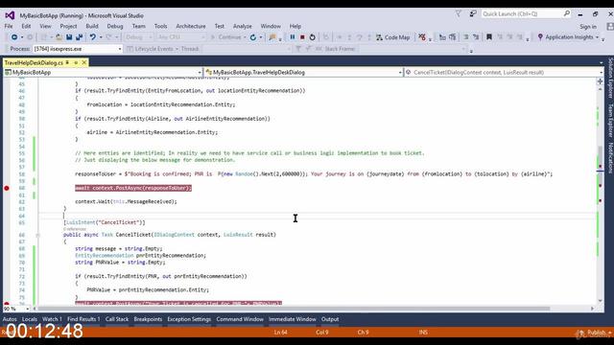Open the Team menu
The width and height of the screenshot is (614, 345).
tap(138, 26)
